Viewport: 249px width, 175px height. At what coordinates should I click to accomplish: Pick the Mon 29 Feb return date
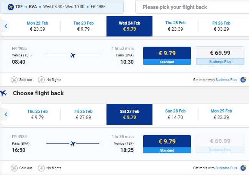point(220,114)
